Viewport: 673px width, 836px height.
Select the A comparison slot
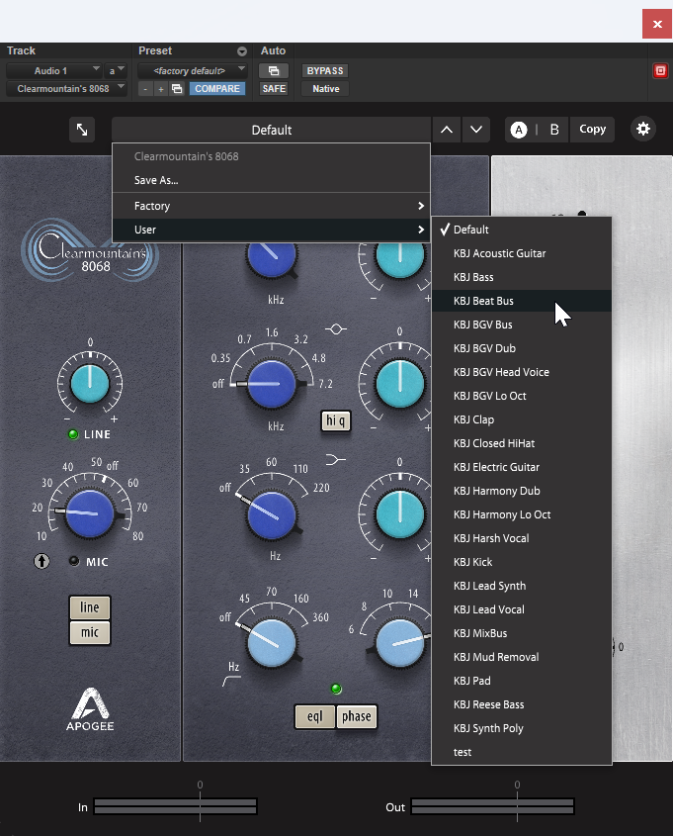(x=519, y=130)
